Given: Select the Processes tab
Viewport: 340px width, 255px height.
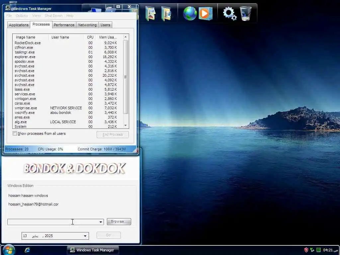Looking at the screenshot, I should 41,24.
